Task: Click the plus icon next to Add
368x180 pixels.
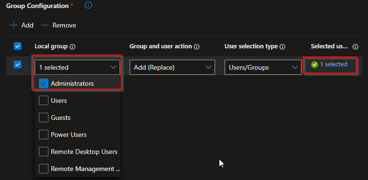Action: coord(14,25)
